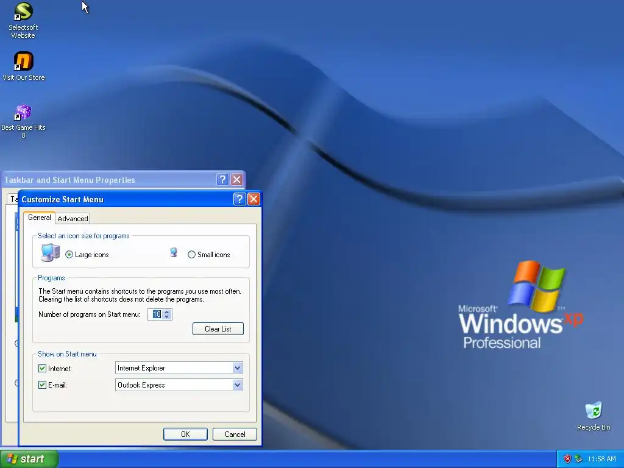Open the Windows start menu
The height and width of the screenshot is (468, 624).
tap(29, 459)
